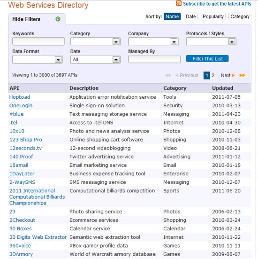Click the Category table column header
Screen dimensions: 258x259
tap(175, 88)
